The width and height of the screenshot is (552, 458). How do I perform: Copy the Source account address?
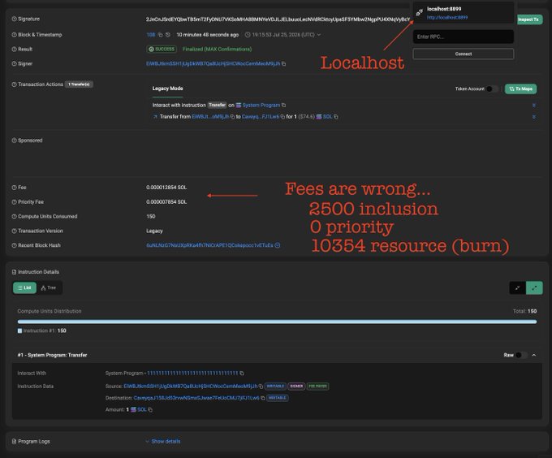click(x=261, y=387)
